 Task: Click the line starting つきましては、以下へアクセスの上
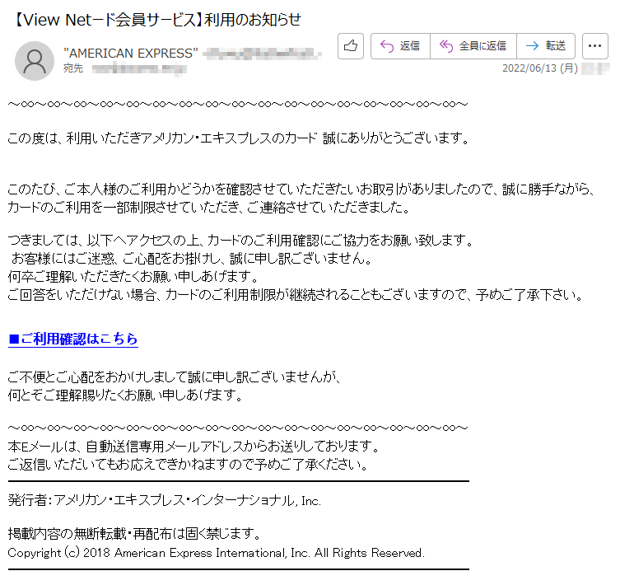point(240,241)
